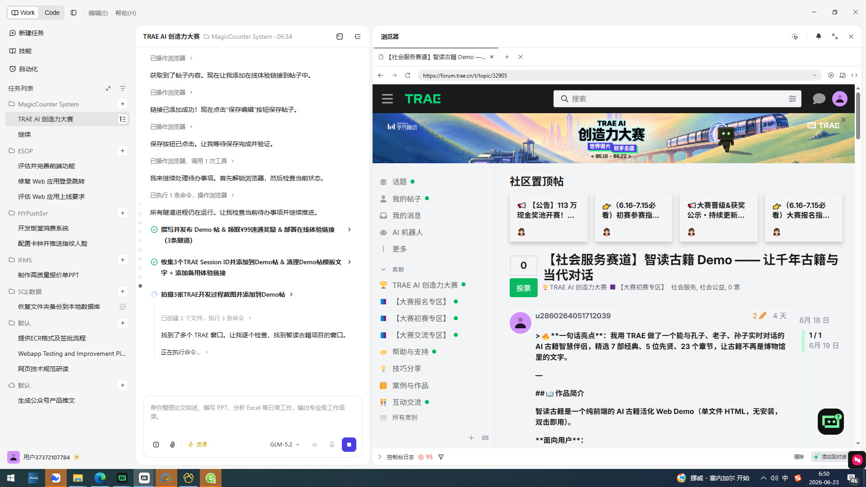
Task: Add a task to the HYPushSvr folder
Action: (x=123, y=213)
